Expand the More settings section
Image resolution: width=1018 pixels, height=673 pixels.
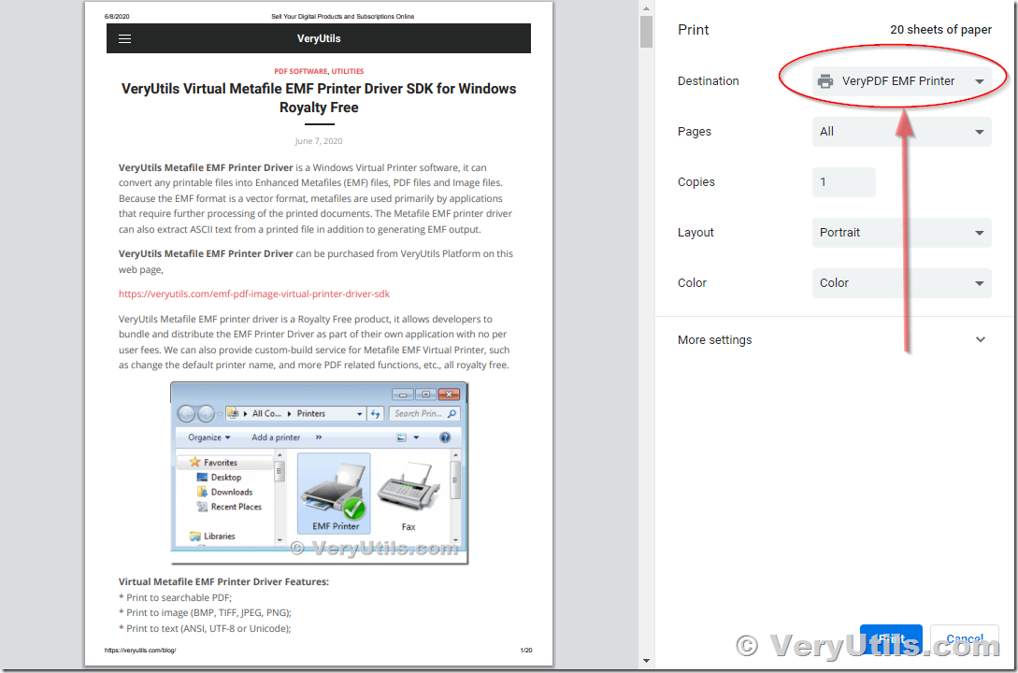coord(832,340)
